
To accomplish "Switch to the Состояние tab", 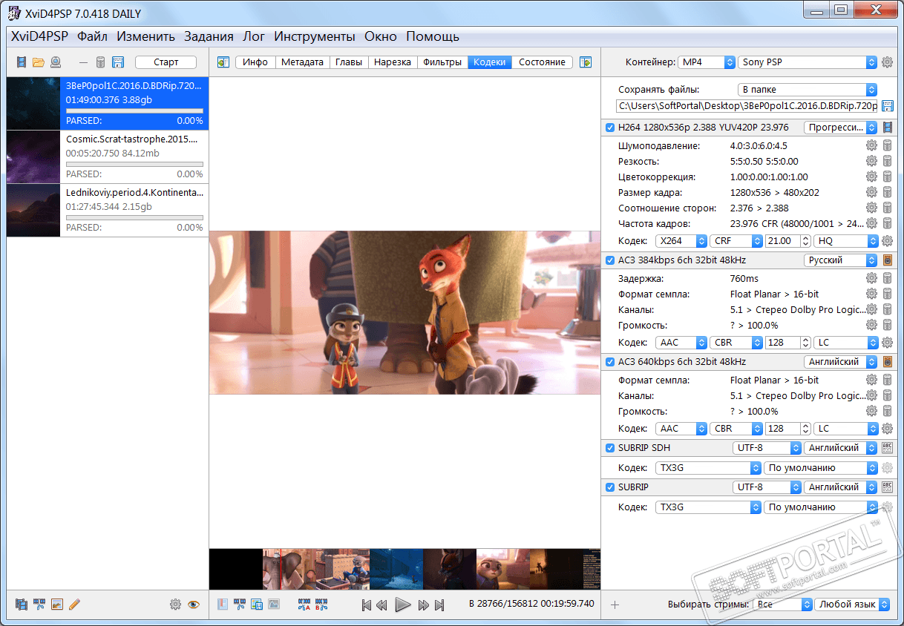I will (x=542, y=62).
